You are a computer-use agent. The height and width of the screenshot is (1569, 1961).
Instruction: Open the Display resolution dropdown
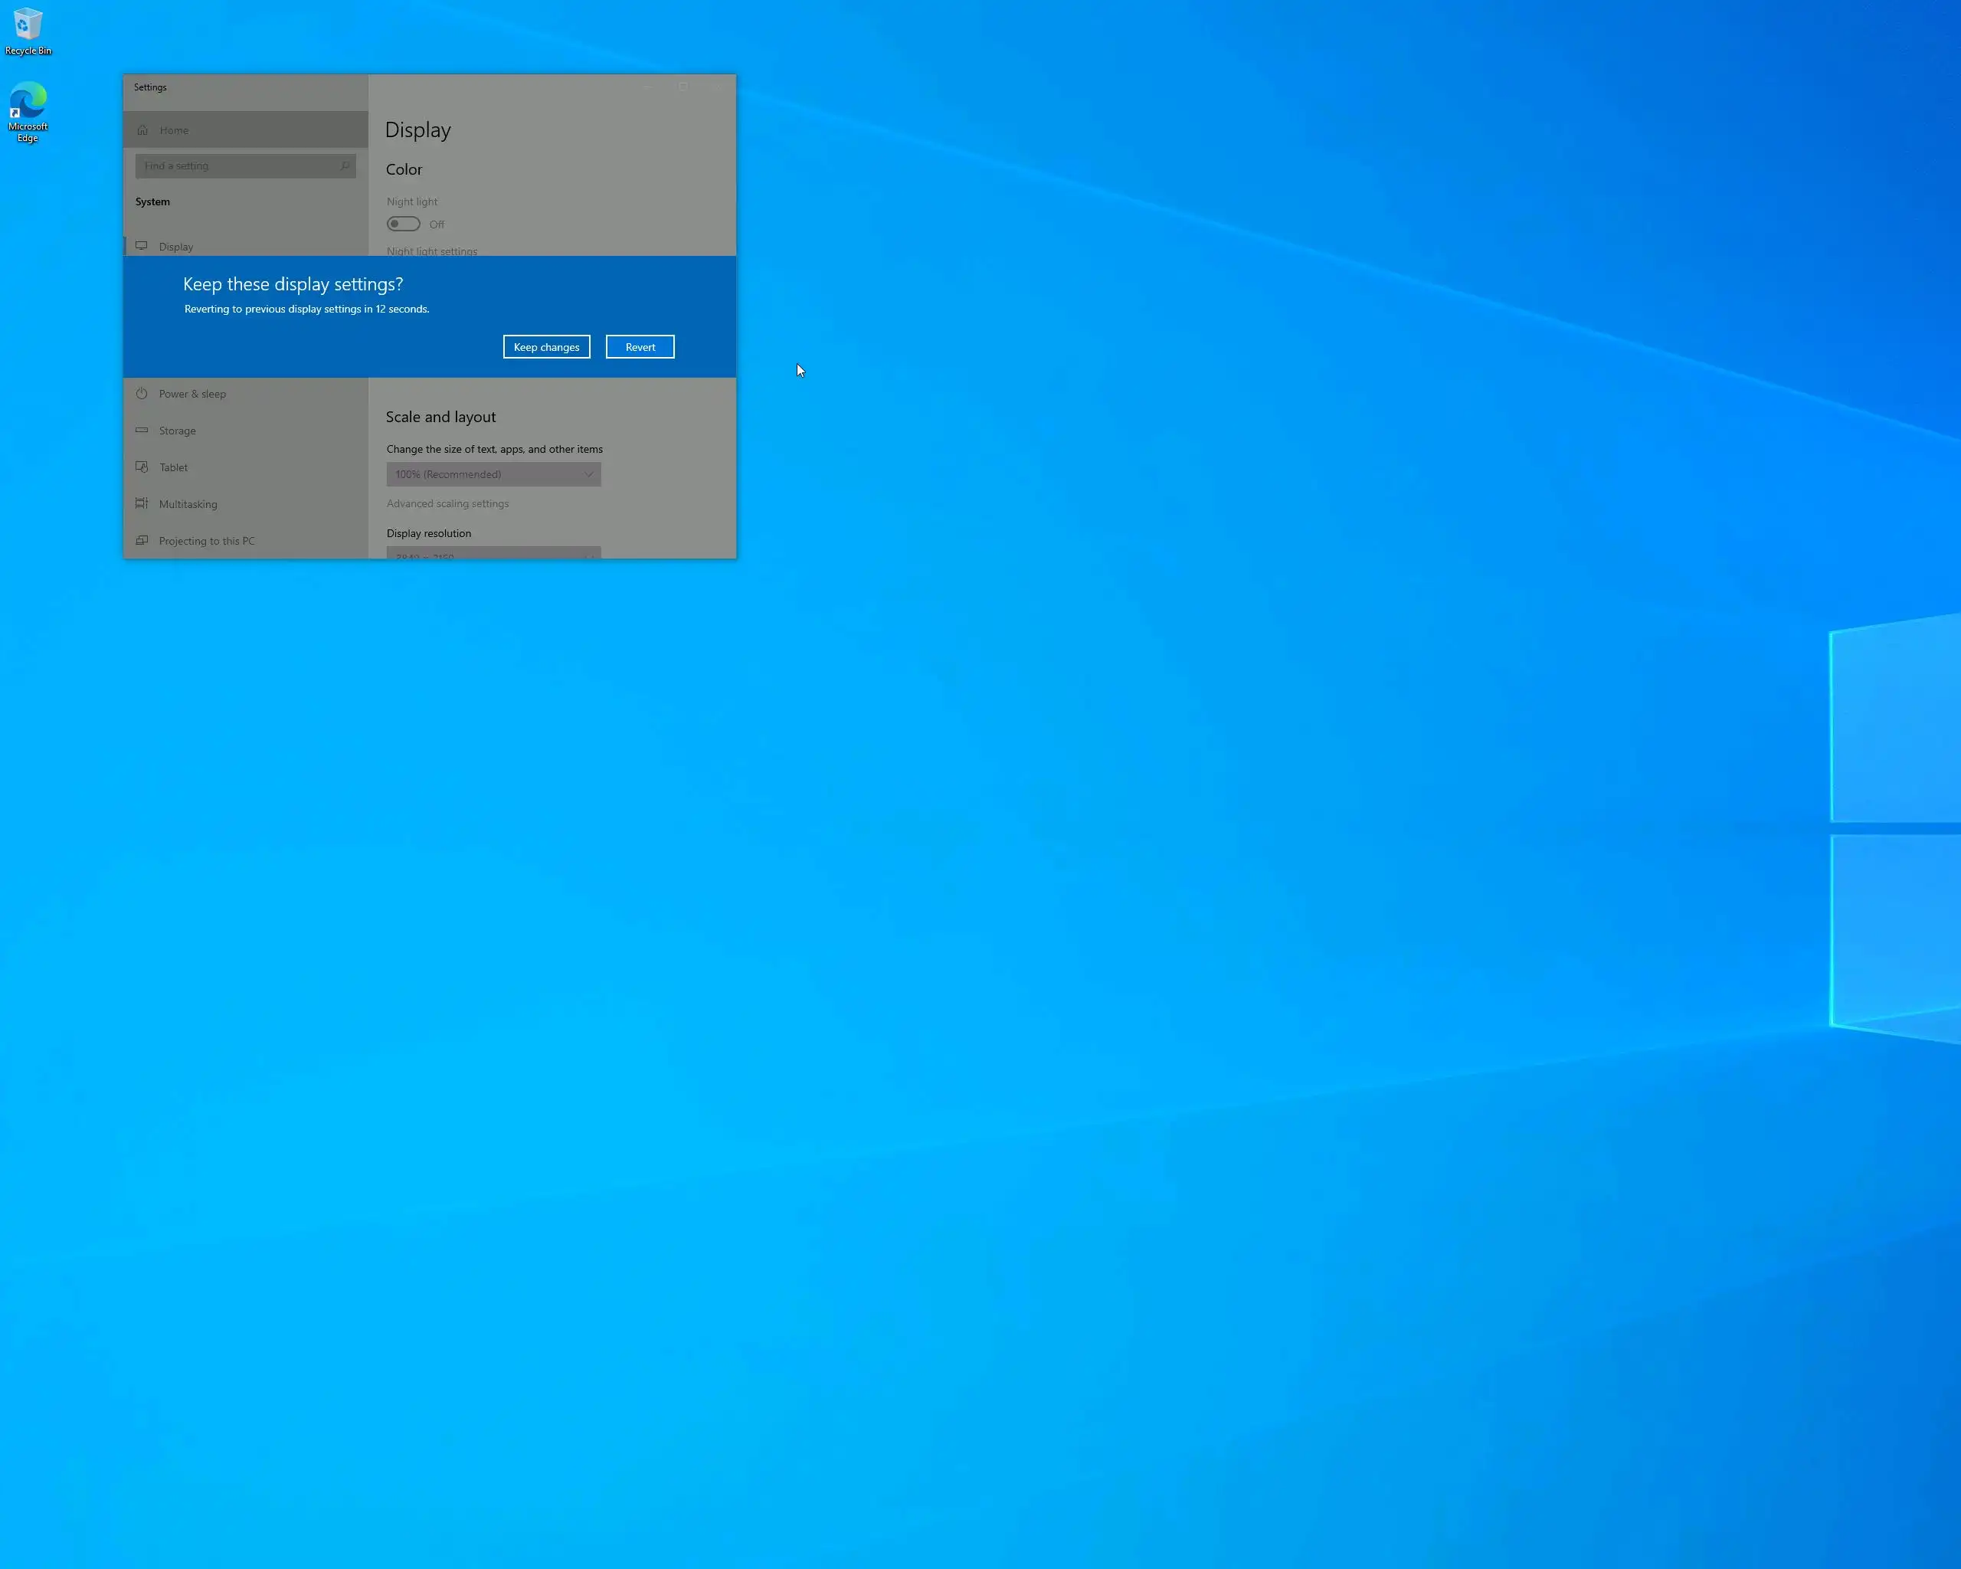coord(493,552)
